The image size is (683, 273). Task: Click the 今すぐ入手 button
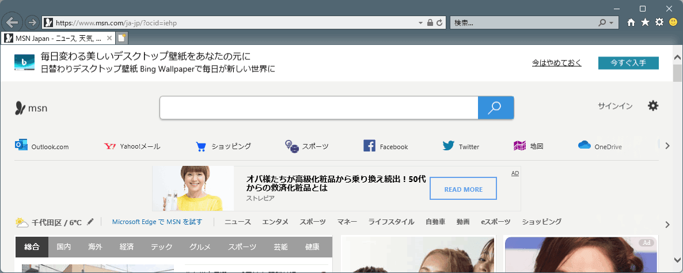tap(628, 63)
